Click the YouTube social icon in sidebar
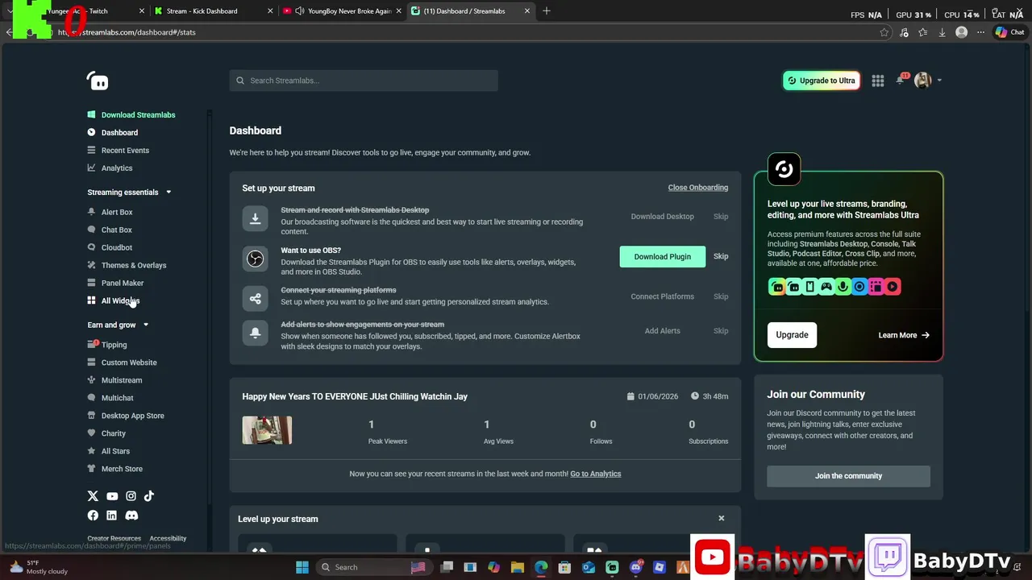The image size is (1032, 580). (x=112, y=496)
